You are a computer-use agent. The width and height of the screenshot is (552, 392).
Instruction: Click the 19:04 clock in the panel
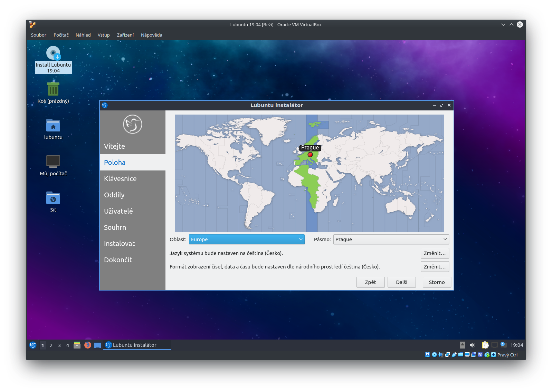(x=517, y=345)
